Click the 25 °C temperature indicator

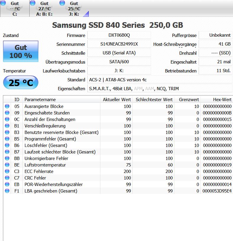(21, 83)
